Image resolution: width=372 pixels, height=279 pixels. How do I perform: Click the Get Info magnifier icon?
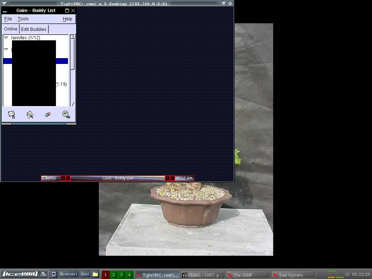[30, 115]
